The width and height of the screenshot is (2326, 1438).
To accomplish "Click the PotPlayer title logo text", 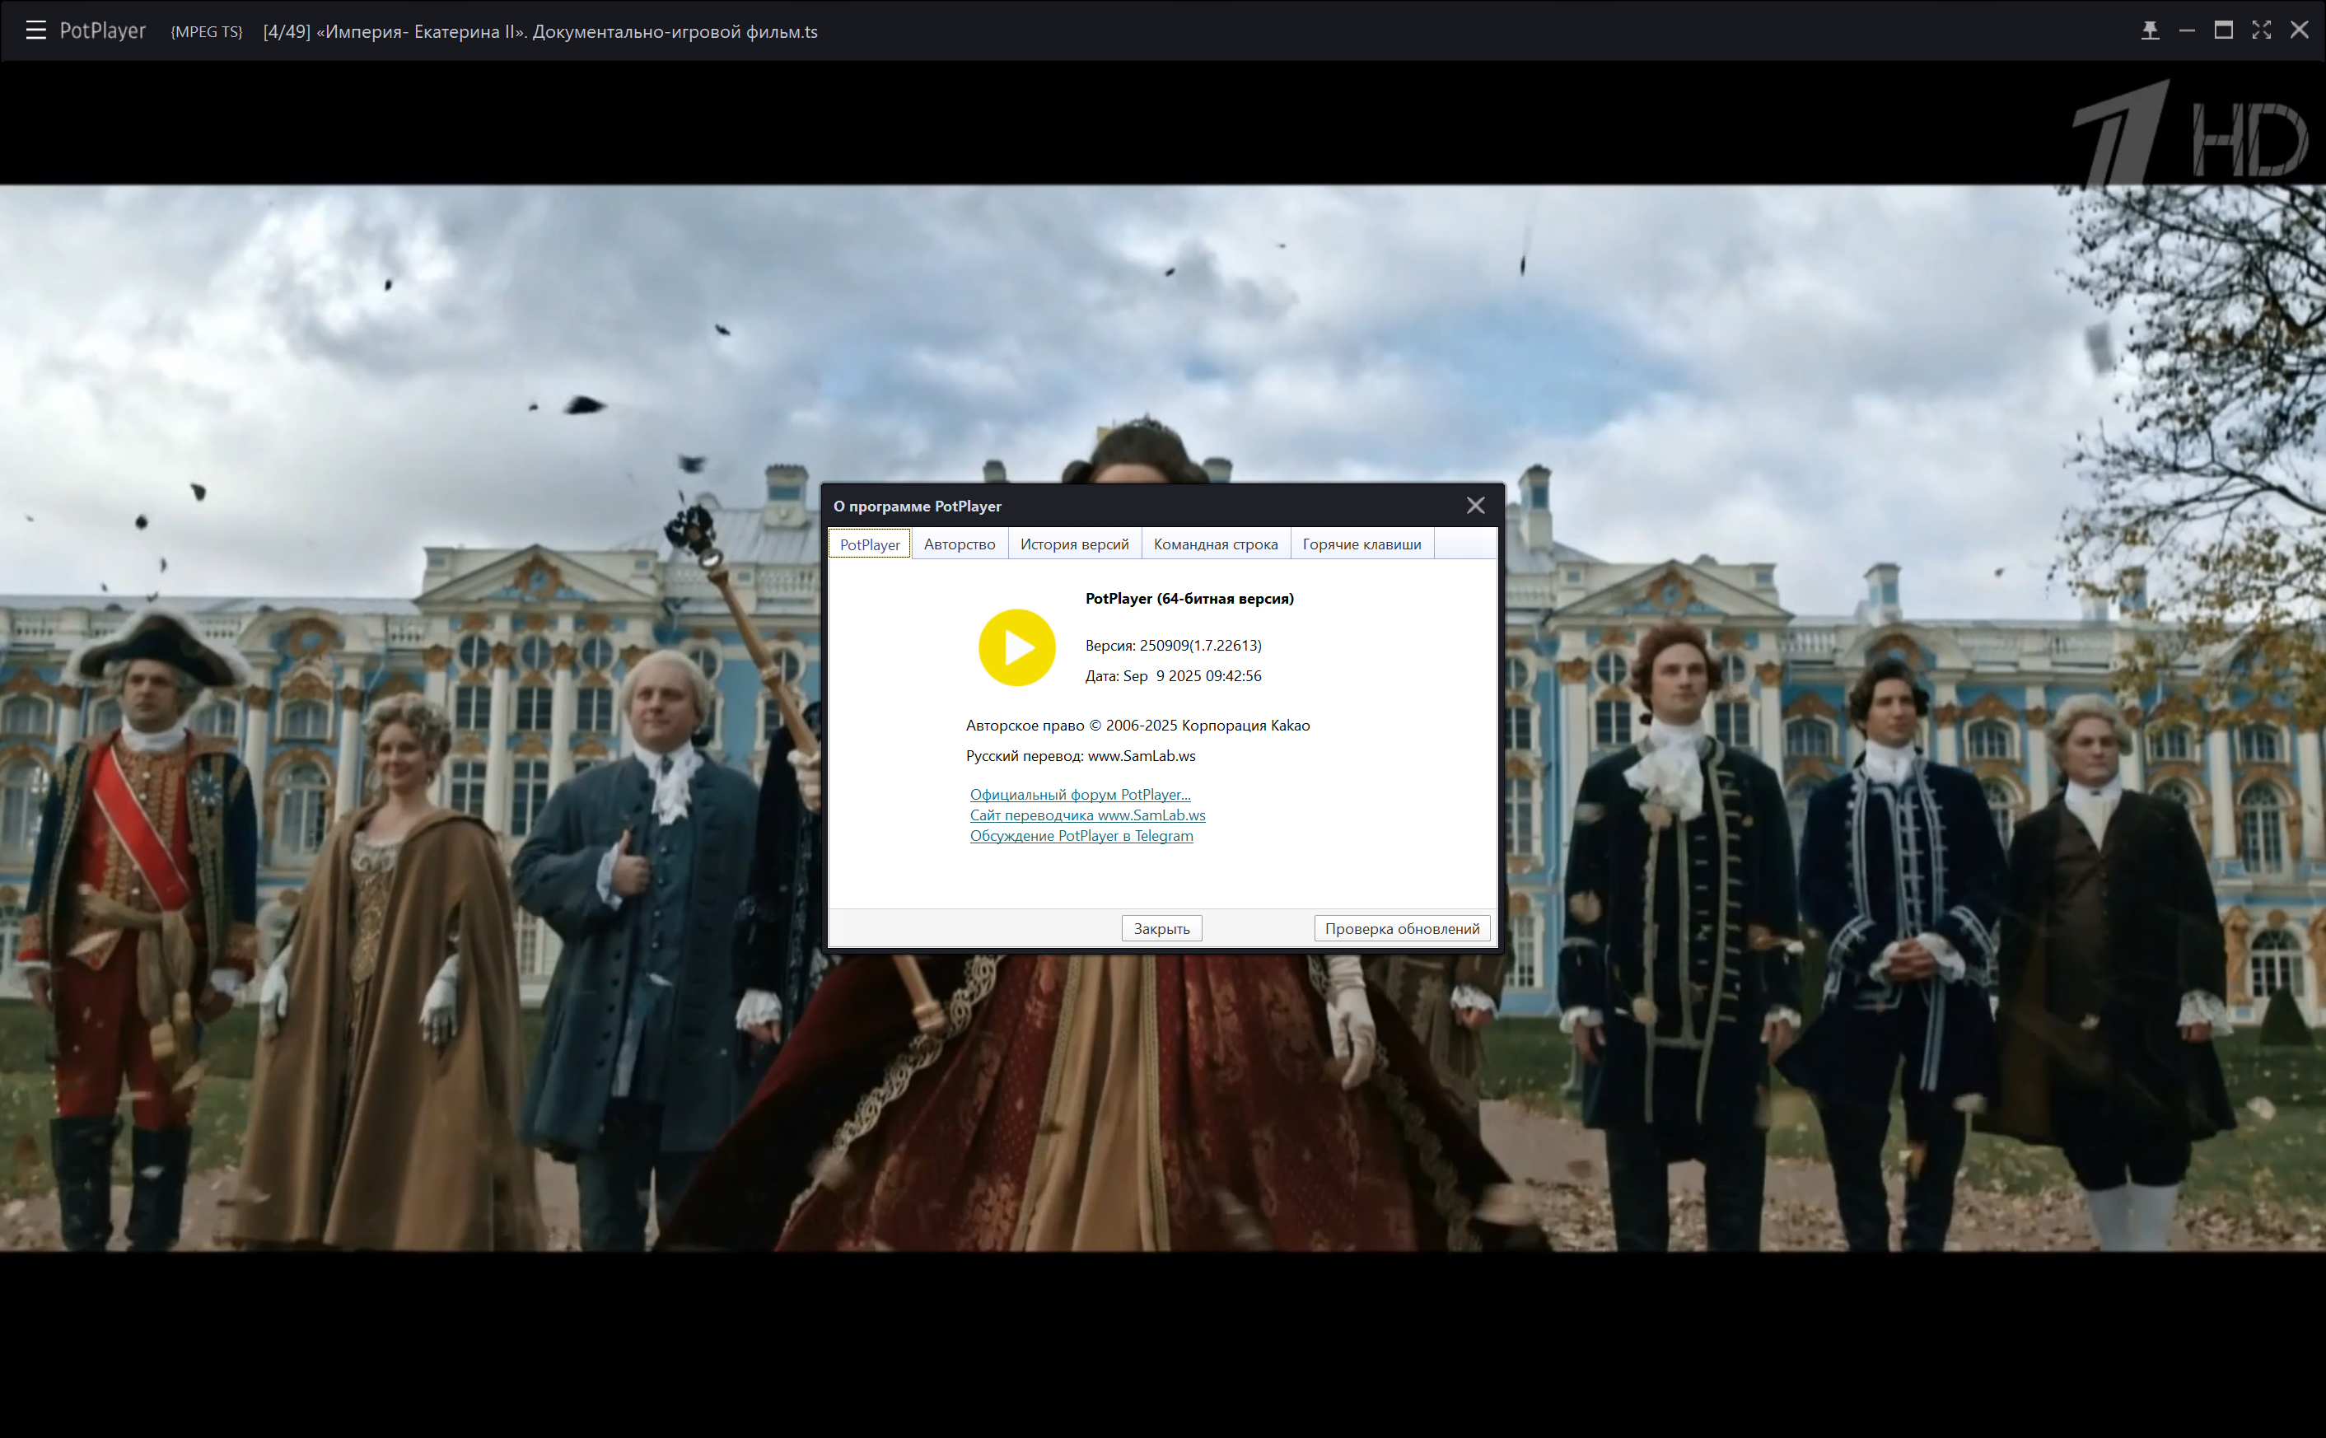I will [103, 30].
